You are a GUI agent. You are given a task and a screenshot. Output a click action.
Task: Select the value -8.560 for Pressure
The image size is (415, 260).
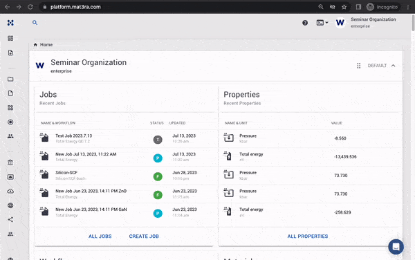point(340,138)
